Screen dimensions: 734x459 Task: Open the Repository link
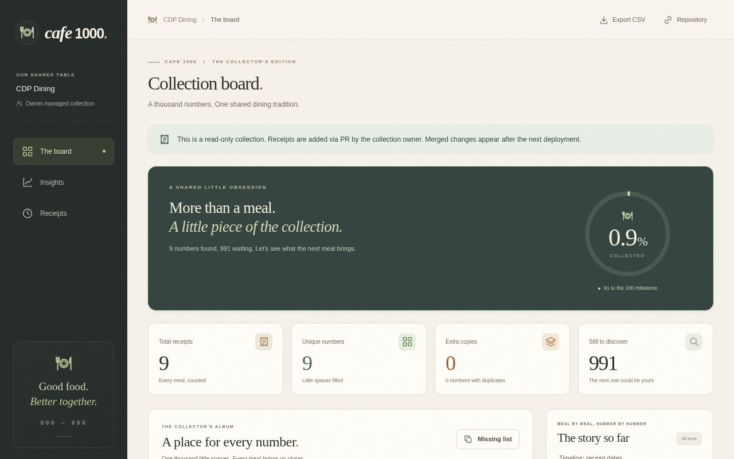pos(685,20)
